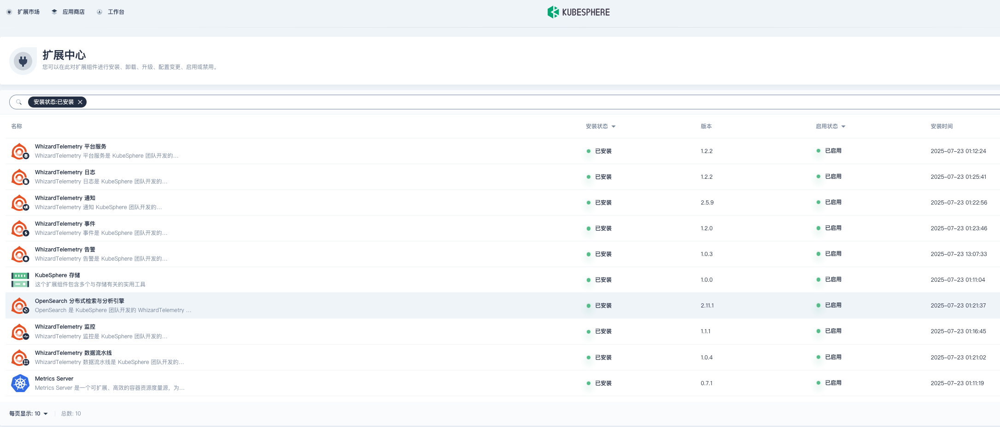Click install time 2025-07-23 01:11:19
The width and height of the screenshot is (1000, 427).
[957, 383]
